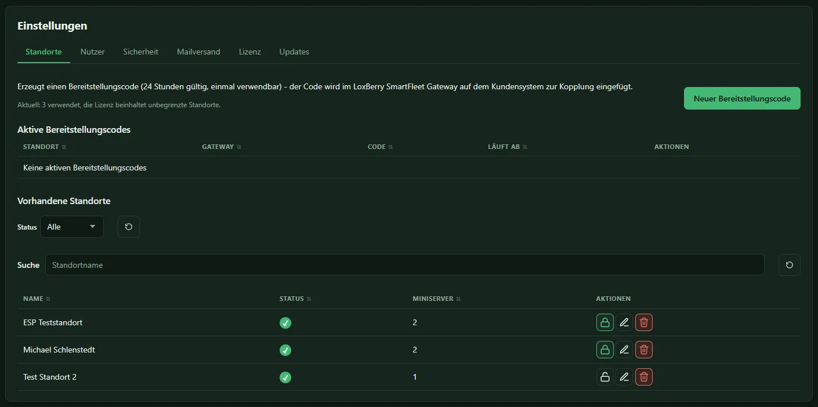Click Neuer Bereitstellungscode button
818x407 pixels.
(x=742, y=99)
